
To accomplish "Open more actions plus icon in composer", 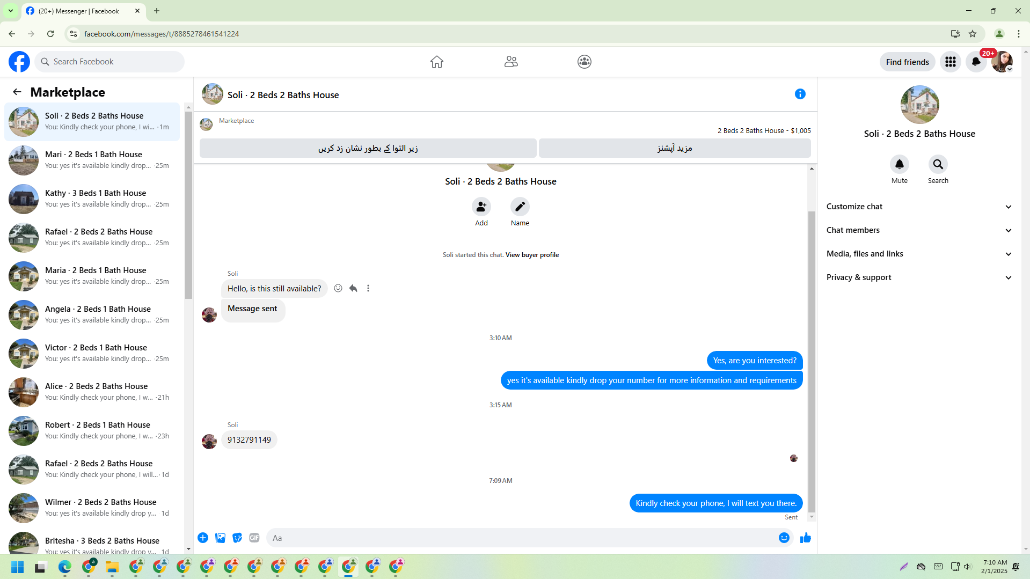I will click(203, 538).
